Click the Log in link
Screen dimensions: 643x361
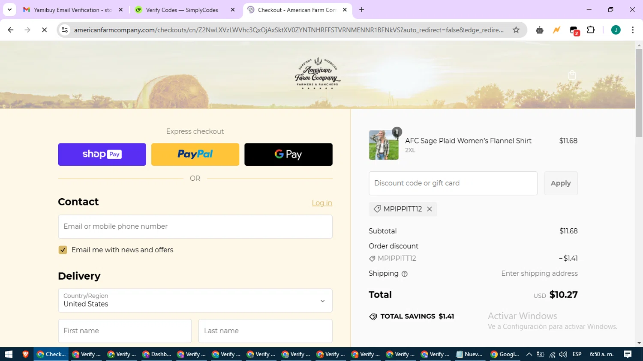[x=322, y=203]
